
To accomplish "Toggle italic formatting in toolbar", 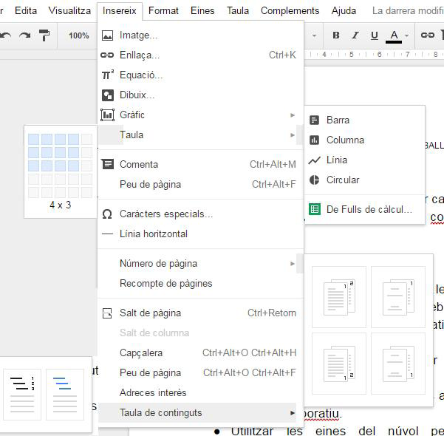I will point(355,35).
